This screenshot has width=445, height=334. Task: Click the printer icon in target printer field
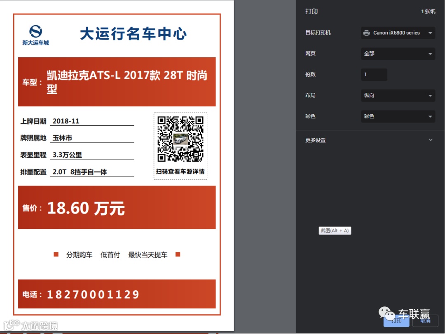(366, 33)
